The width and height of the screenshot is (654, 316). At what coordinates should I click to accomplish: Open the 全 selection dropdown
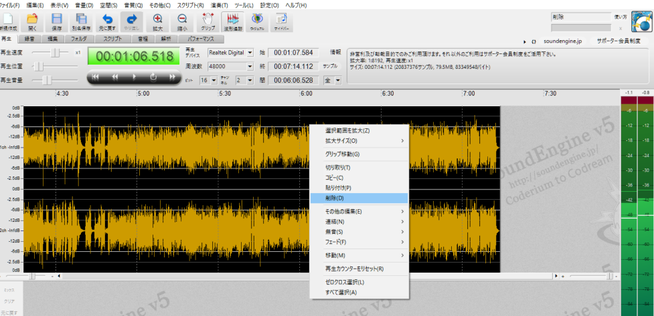coord(338,80)
